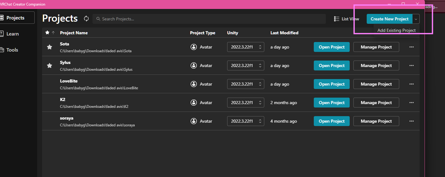
Task: Manage Project for LoveBite
Action: tap(376, 84)
